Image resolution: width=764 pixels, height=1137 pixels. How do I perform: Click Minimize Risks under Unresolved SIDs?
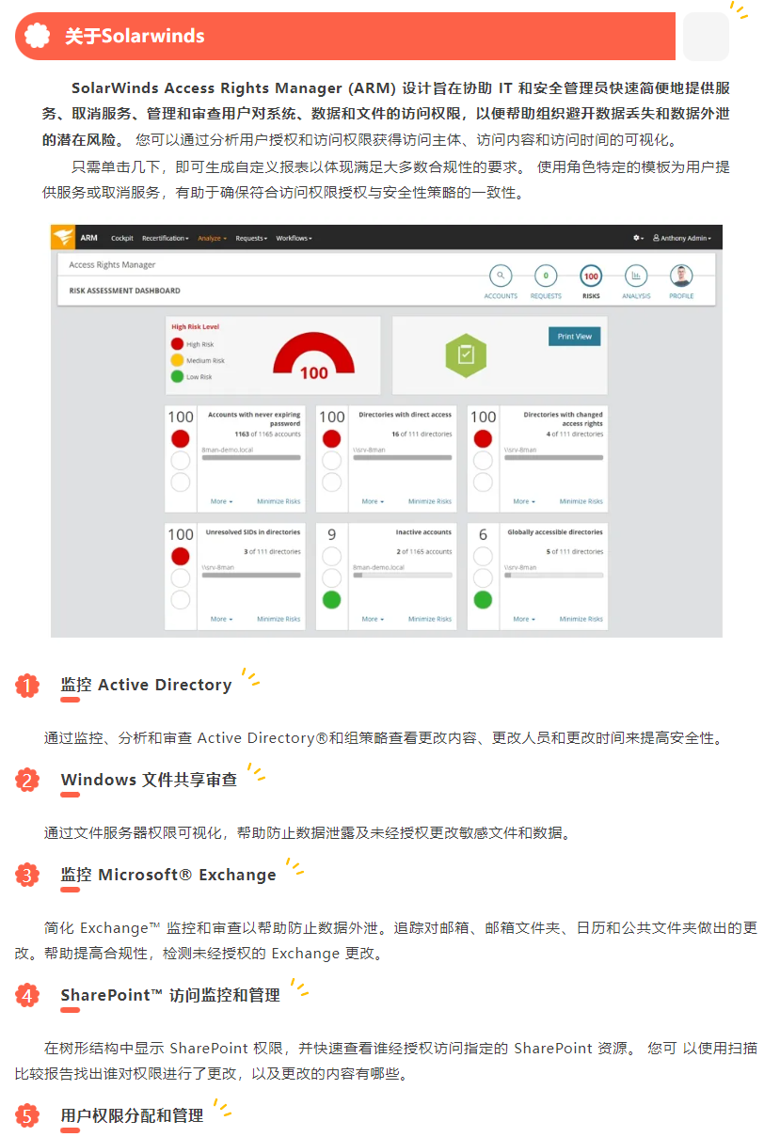[279, 619]
